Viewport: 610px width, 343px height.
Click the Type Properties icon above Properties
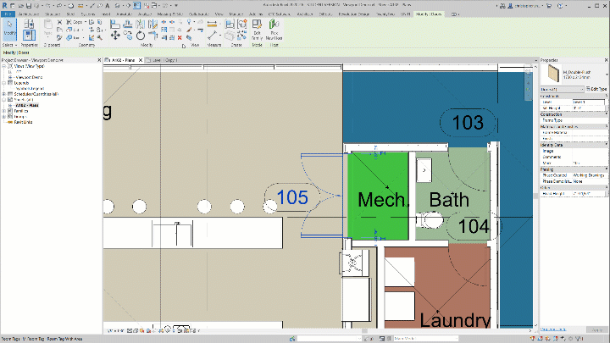click(29, 24)
